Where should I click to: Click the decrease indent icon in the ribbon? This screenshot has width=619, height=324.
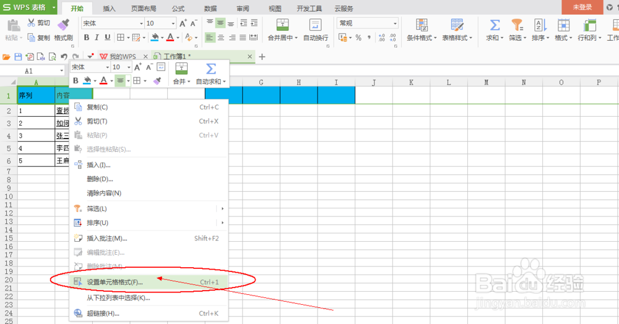[x=243, y=23]
